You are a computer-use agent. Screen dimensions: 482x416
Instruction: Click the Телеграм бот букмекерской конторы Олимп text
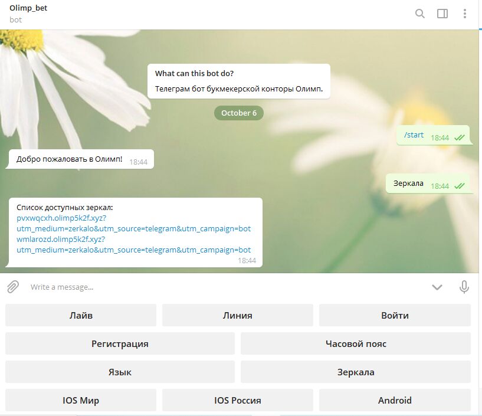pos(239,89)
